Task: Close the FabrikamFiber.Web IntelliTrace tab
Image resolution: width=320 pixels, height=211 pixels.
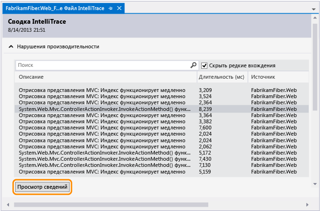Action: [x=119, y=8]
